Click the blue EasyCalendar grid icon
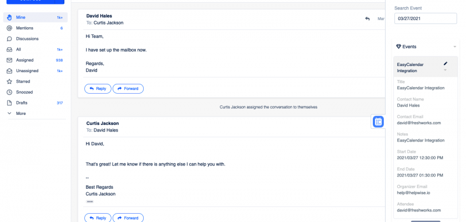The image size is (466, 222). (x=378, y=122)
